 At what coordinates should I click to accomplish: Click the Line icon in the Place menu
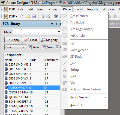point(65,63)
